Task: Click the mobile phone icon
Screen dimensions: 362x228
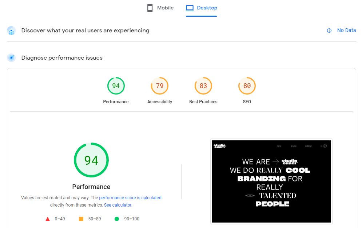Action: click(x=150, y=7)
